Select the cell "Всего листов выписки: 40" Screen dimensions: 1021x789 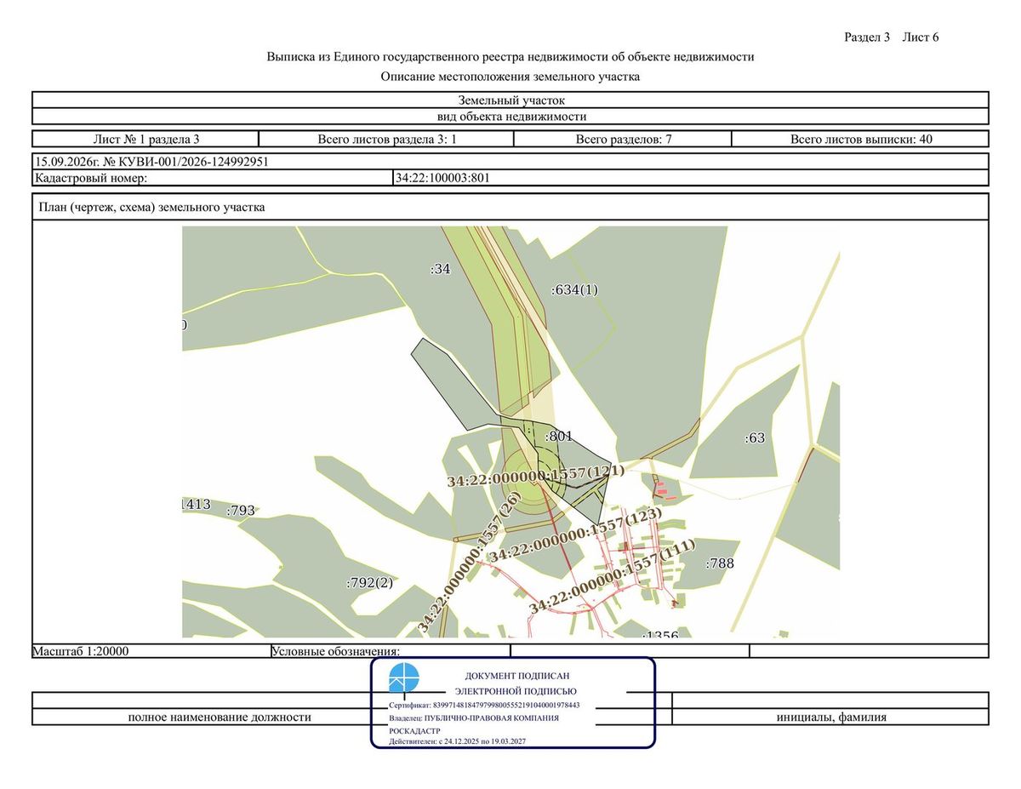(x=860, y=139)
